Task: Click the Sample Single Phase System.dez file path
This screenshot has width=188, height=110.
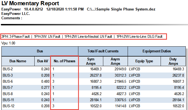Action: pyautogui.click(x=121, y=9)
